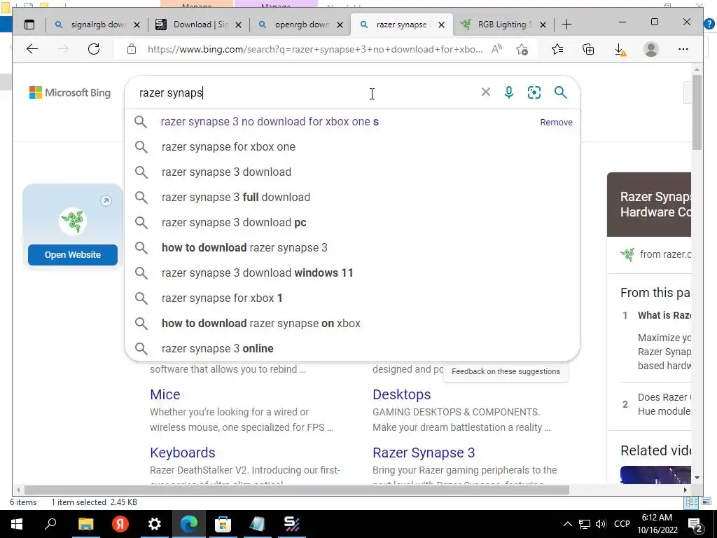Open the volume control in tray
The height and width of the screenshot is (538, 717).
pyautogui.click(x=601, y=524)
